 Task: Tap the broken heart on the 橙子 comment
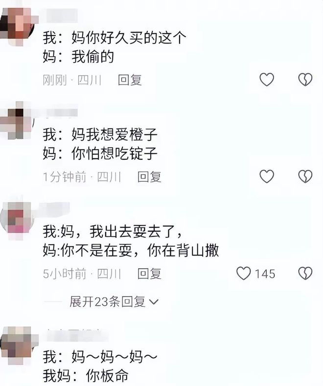pos(305,176)
